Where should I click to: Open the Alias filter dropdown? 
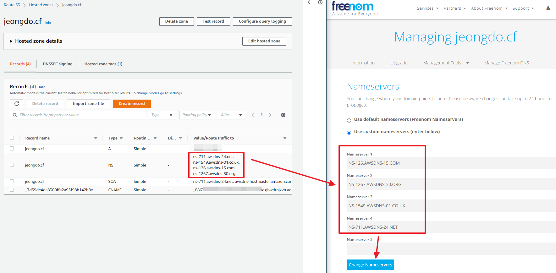232,115
